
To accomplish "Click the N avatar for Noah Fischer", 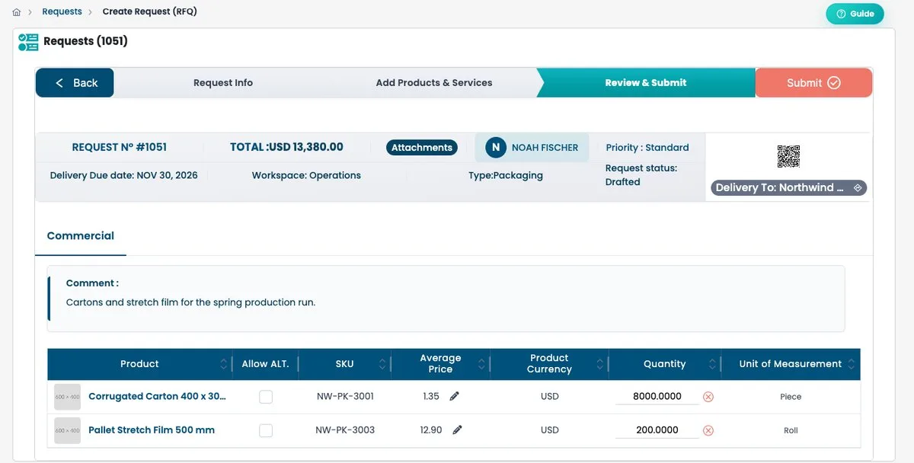I will 496,148.
